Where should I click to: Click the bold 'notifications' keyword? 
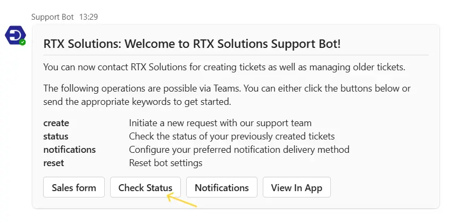coord(70,150)
